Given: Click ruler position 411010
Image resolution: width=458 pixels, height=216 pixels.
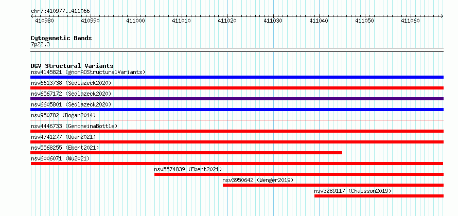Looking at the screenshot, I should pyautogui.click(x=181, y=21).
